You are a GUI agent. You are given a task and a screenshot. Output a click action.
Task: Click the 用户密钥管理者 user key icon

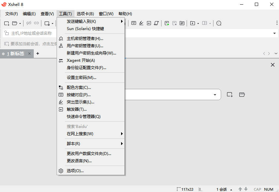[x=61, y=46]
